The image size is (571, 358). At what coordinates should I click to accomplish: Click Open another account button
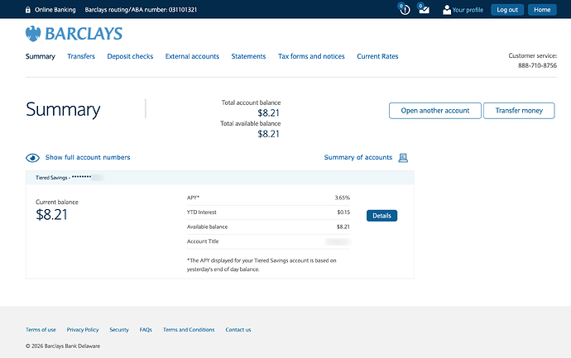[435, 111]
